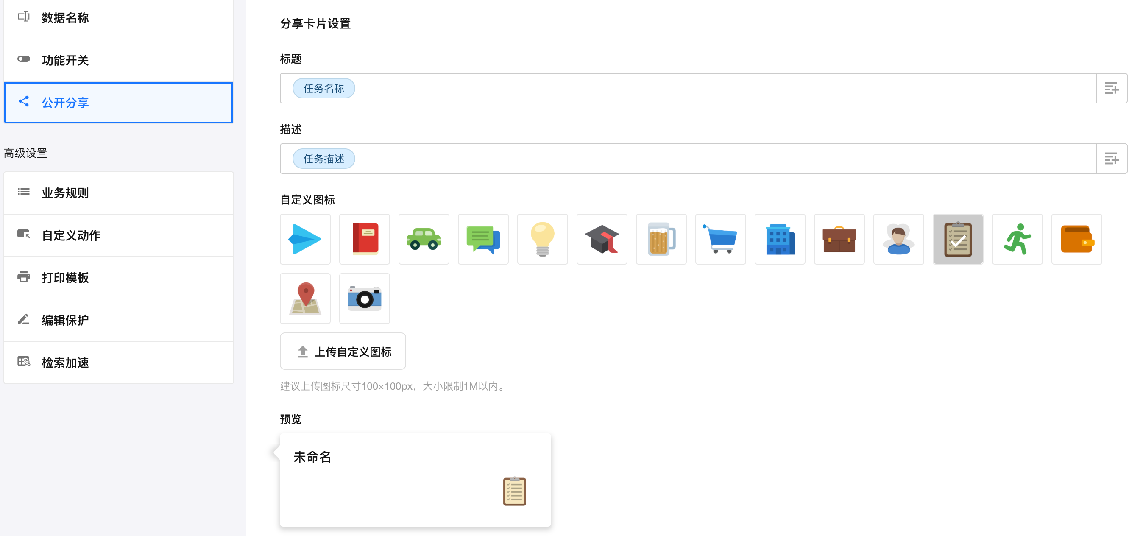The width and height of the screenshot is (1143, 536).
Task: Click 上传自定义图标 upload button
Action: coord(343,352)
